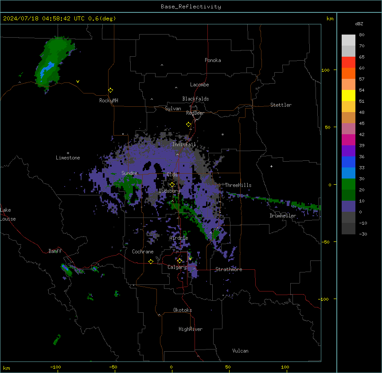Screen dimensions: 382x373
Task: Click the RockyMH label
Action: [x=109, y=101]
